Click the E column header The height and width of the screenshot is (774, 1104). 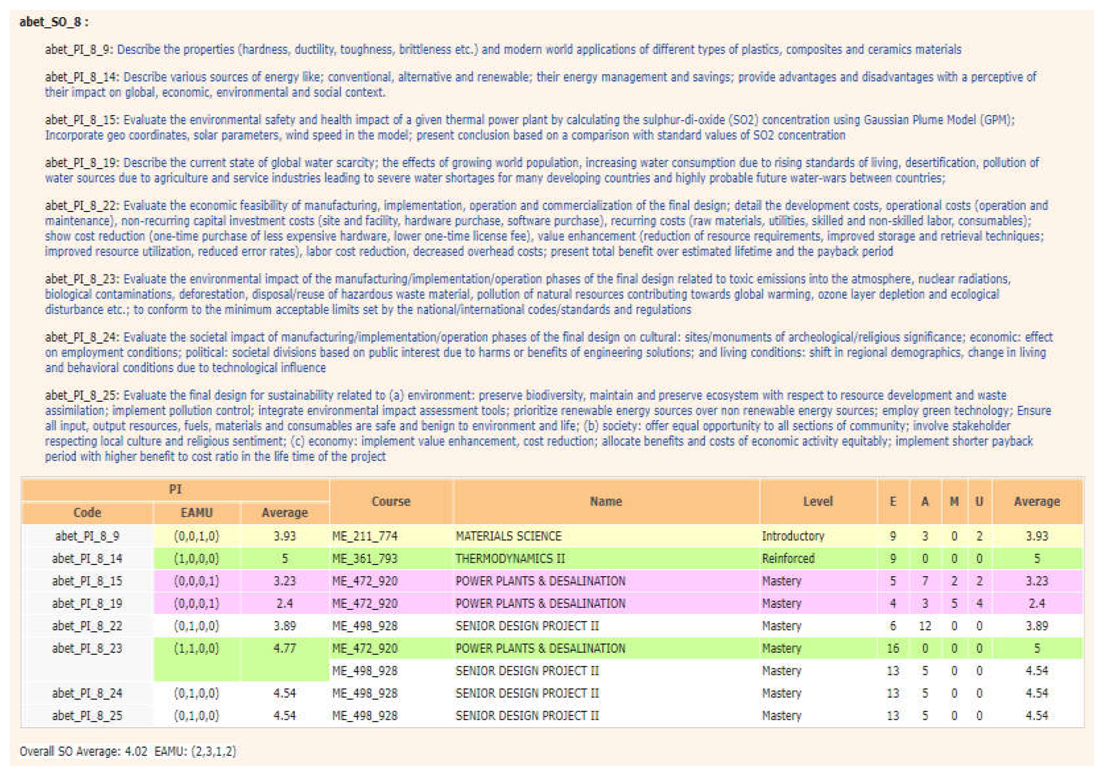(x=893, y=501)
